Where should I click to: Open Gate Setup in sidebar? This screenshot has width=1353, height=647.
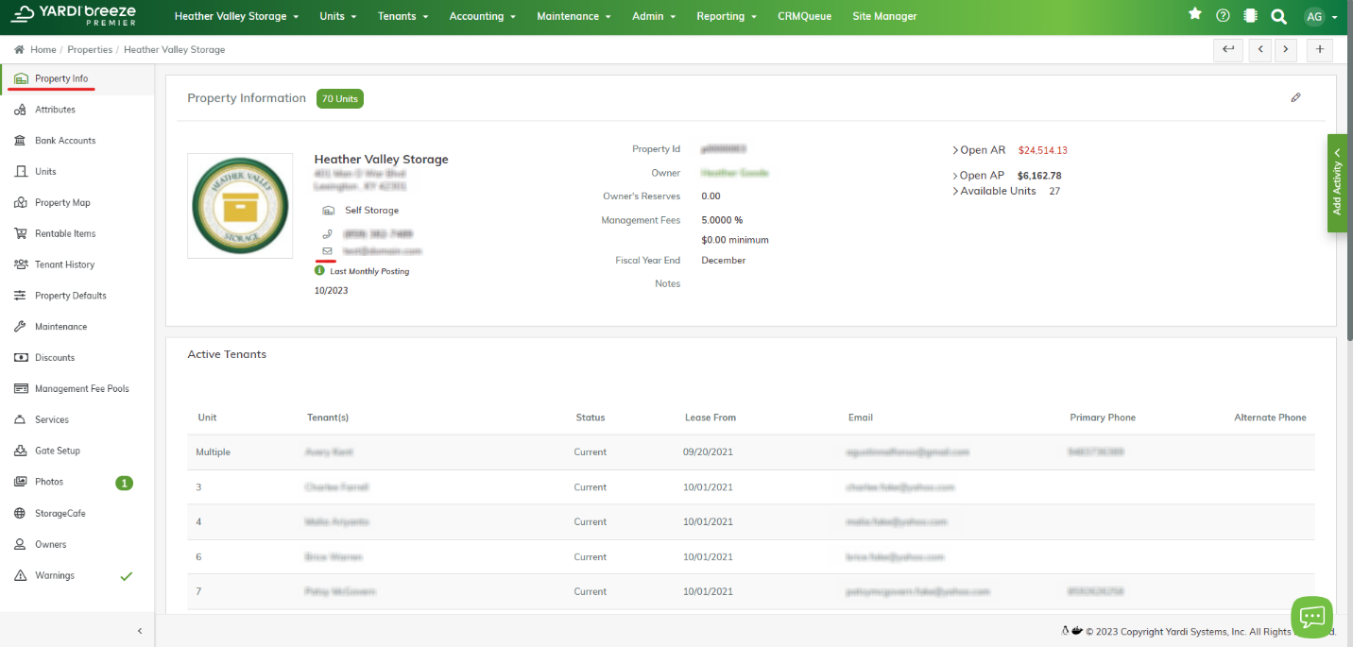point(57,451)
